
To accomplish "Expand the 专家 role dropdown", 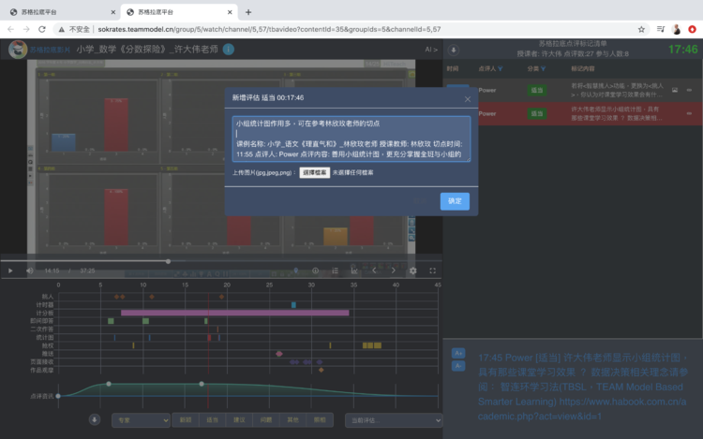I will (141, 421).
